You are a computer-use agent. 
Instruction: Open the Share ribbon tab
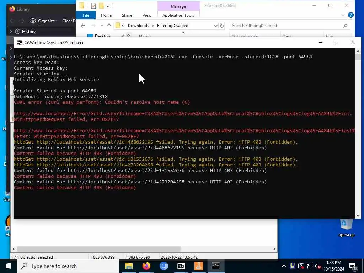pyautogui.click(x=127, y=15)
